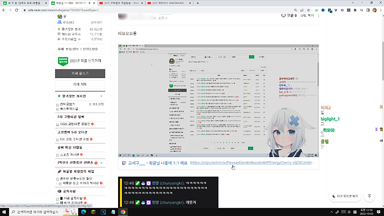Viewport: 384px width, 216px height.
Task: Collapse the 즐겨찾는 게시판 section arrow
Action: [101, 96]
